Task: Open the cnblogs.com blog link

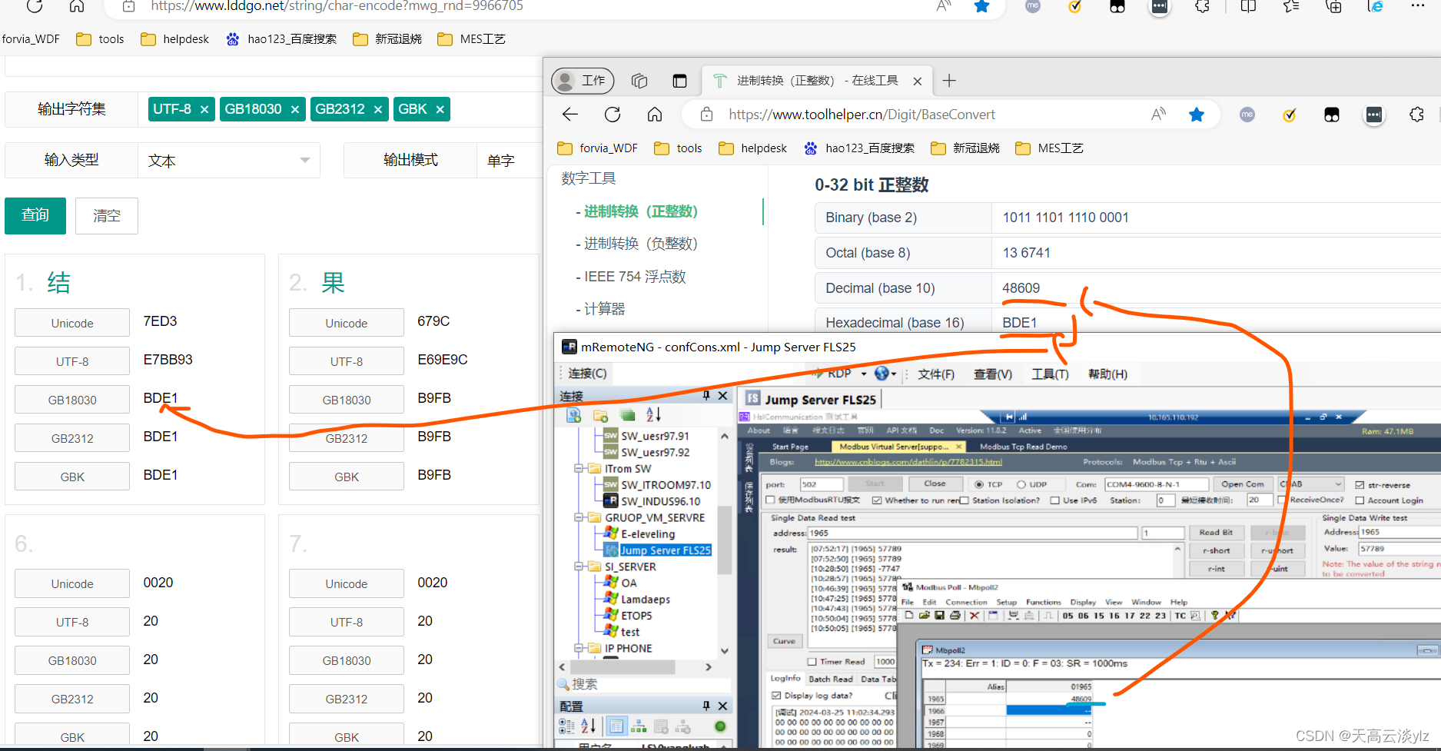Action: [908, 462]
